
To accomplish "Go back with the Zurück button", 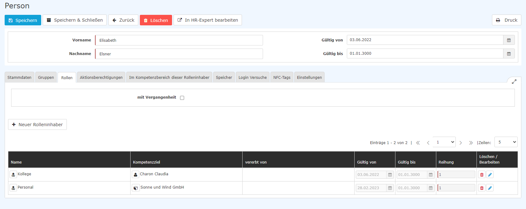I will pyautogui.click(x=123, y=20).
